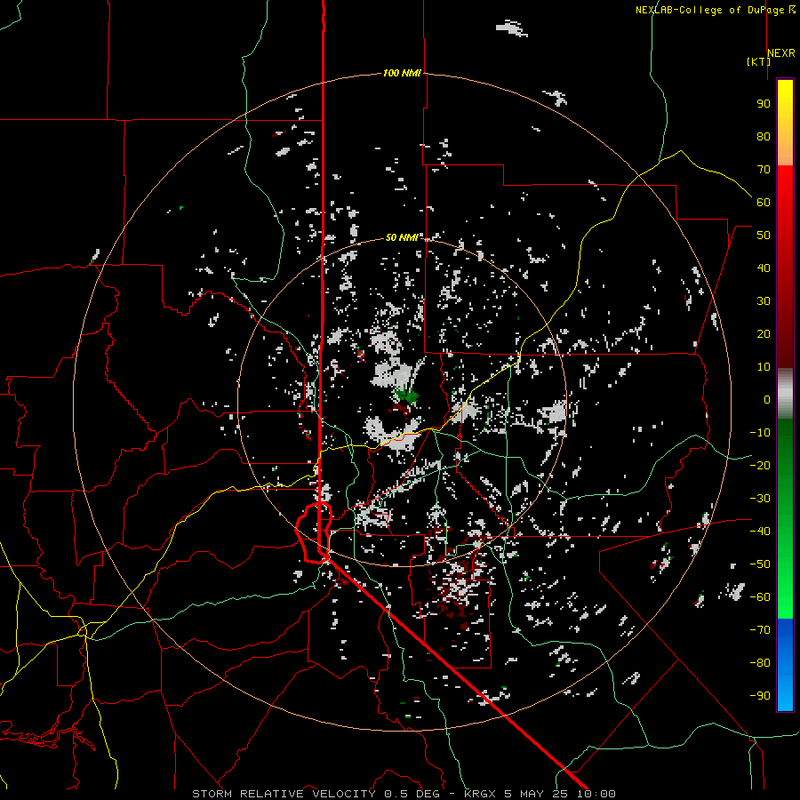Click the -70 value on velocity scale
The width and height of the screenshot is (800, 800).
pyautogui.click(x=760, y=630)
